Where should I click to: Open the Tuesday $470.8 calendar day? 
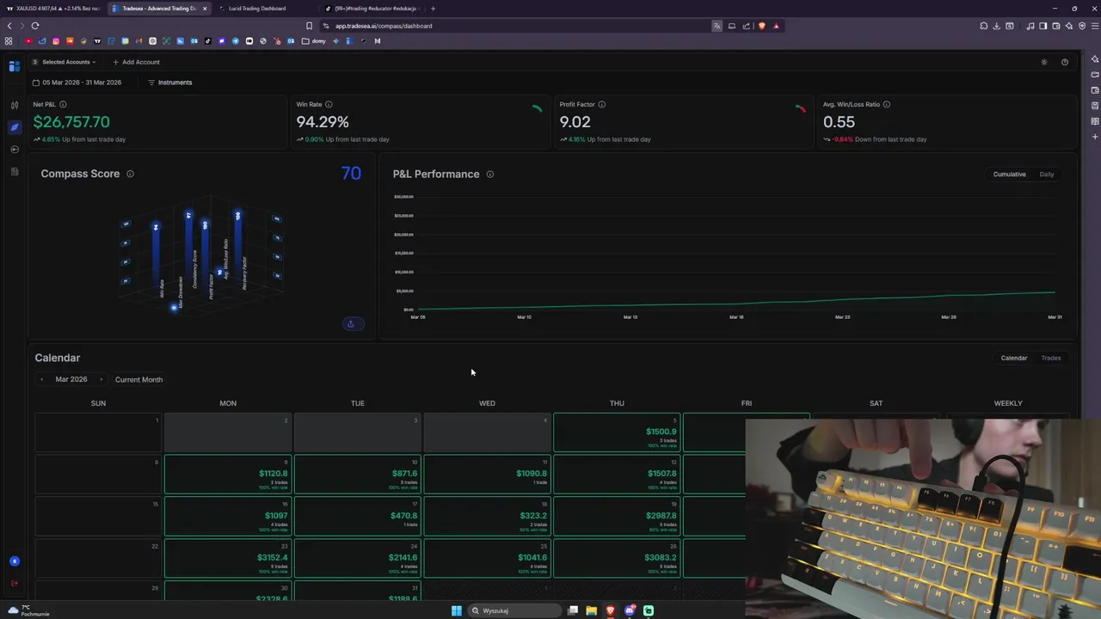[358, 517]
